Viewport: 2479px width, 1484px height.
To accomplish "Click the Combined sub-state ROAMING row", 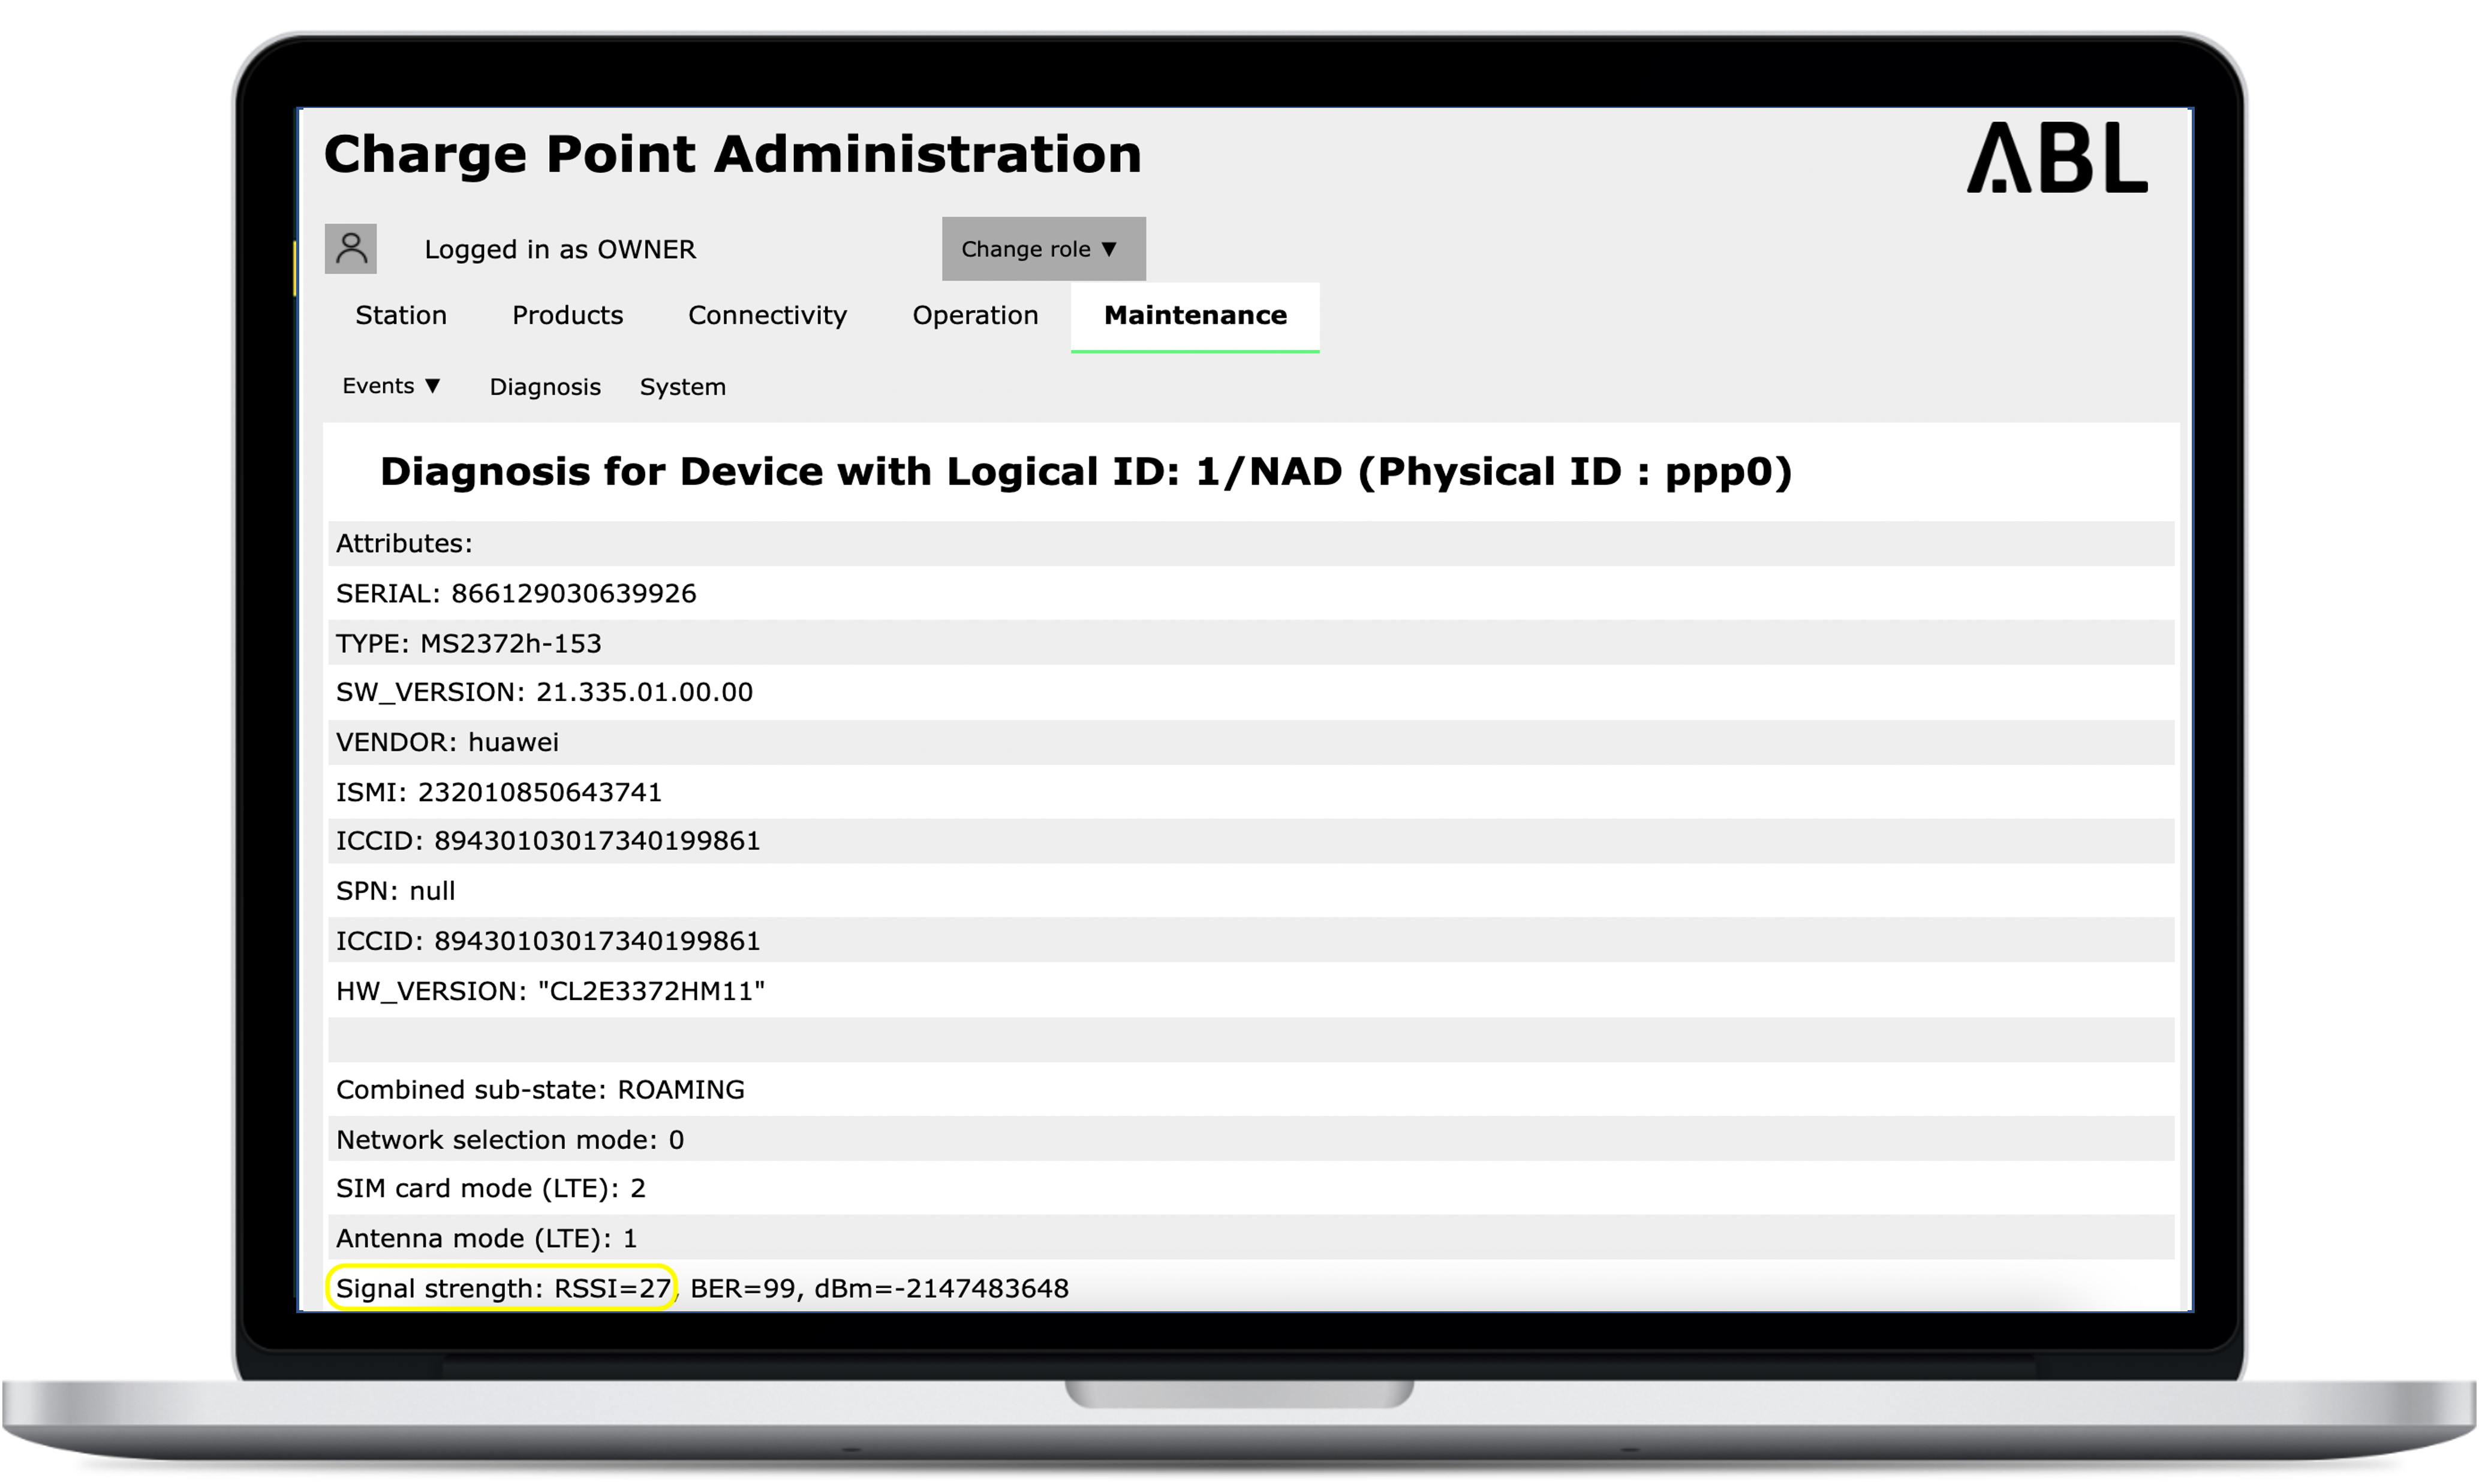I will [540, 1089].
